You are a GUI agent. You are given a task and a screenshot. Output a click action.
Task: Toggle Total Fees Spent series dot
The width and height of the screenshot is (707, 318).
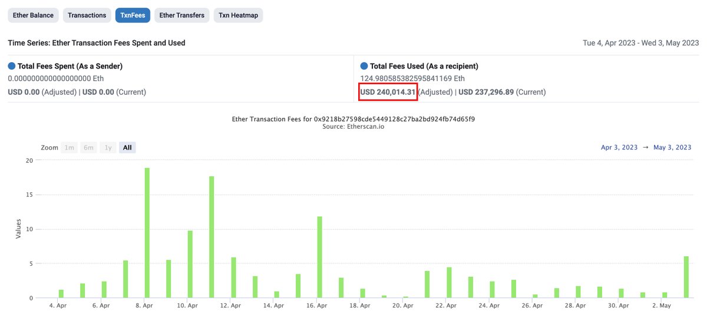click(x=11, y=66)
